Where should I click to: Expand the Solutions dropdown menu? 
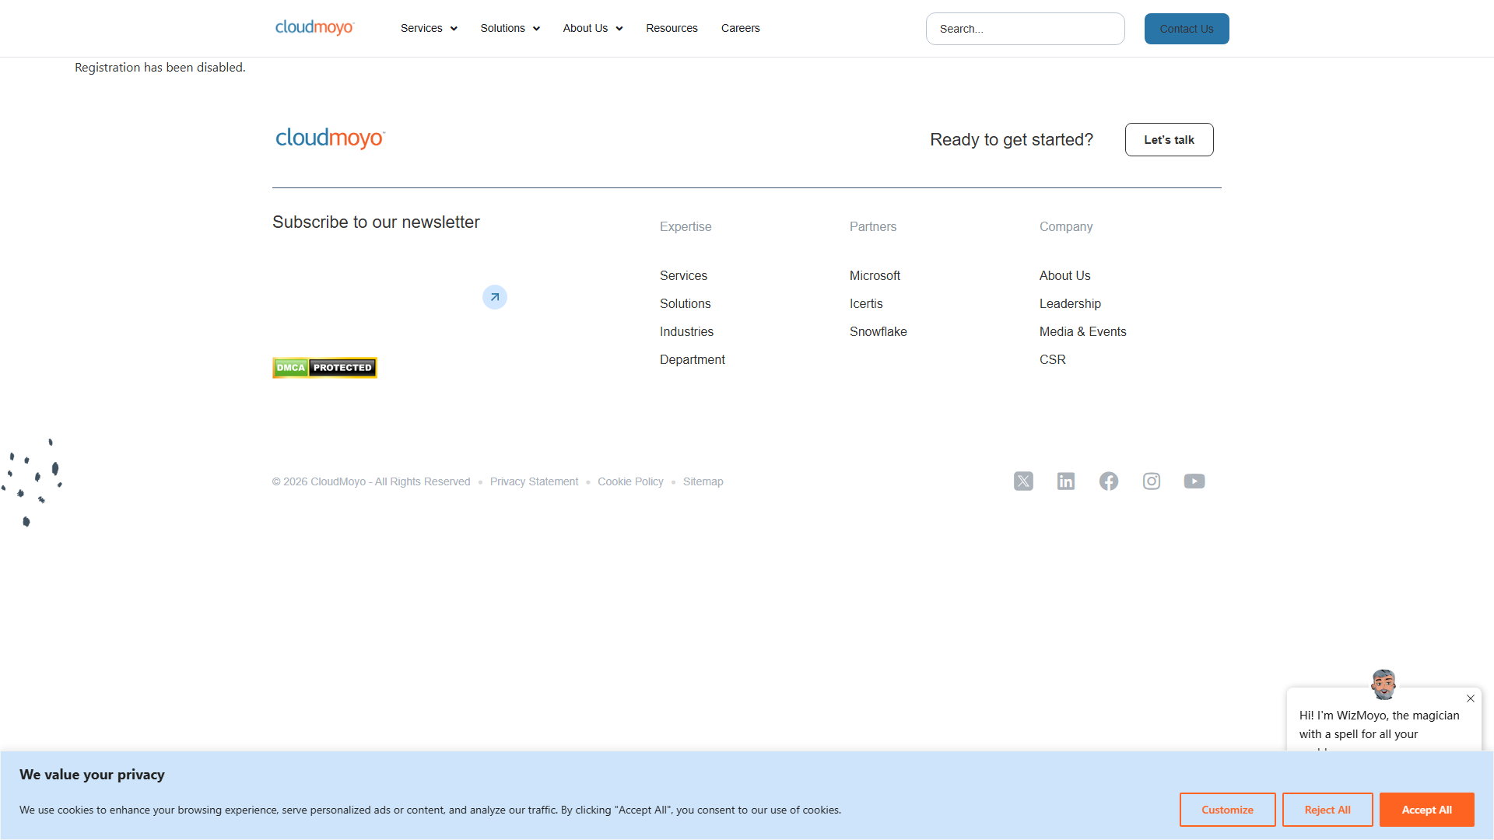[x=510, y=29]
